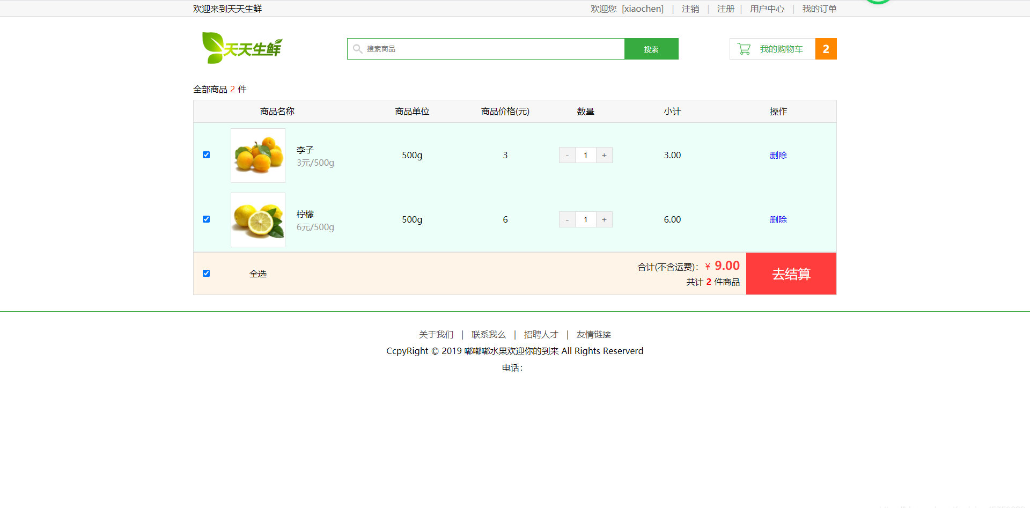Click the cart count badge showing 2
Screen dimensions: 1030x508
826,49
